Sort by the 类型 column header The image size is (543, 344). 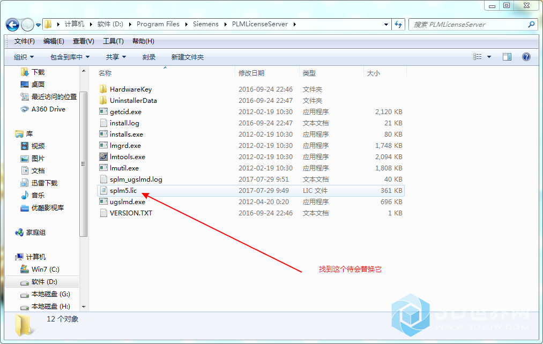coord(309,73)
